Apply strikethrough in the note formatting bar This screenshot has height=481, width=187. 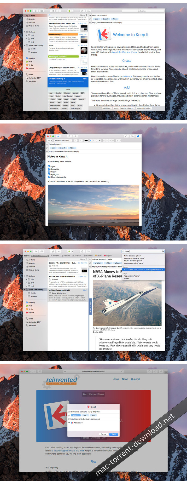[100, 140]
